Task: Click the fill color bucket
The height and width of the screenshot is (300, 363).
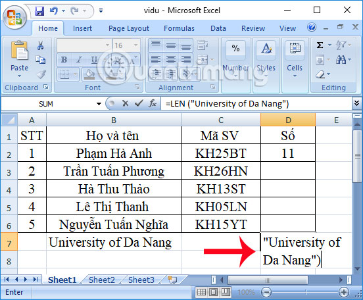Action: [x=89, y=74]
